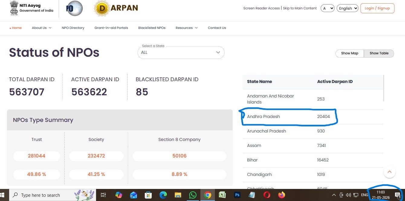Open Outlook from the taskbar
Viewport: 405px width, 201px height.
click(x=133, y=195)
